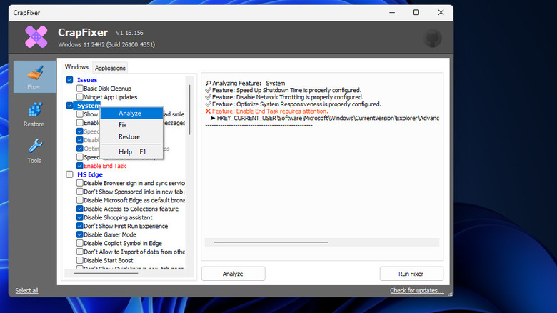Check Don't Show Sponsored links option
Screen dimensions: 557x313
(x=80, y=192)
